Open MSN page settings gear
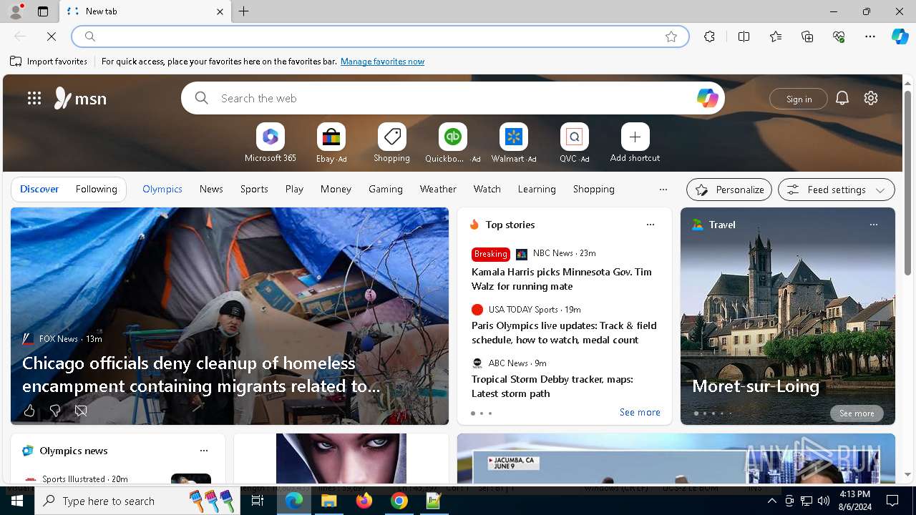This screenshot has width=916, height=515. tap(871, 98)
